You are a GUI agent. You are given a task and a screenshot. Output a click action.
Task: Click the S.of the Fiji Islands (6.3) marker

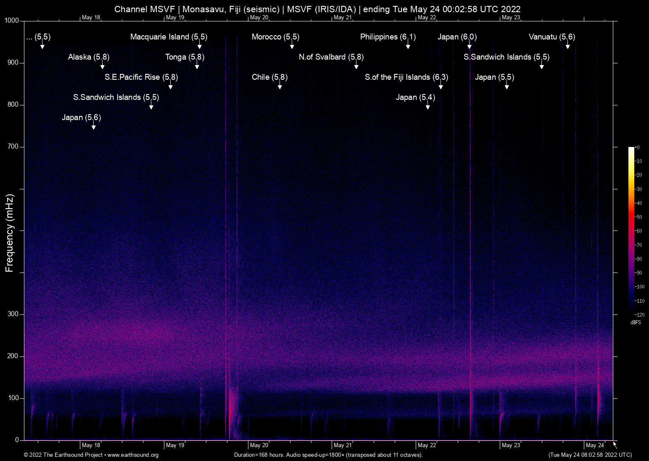[441, 86]
